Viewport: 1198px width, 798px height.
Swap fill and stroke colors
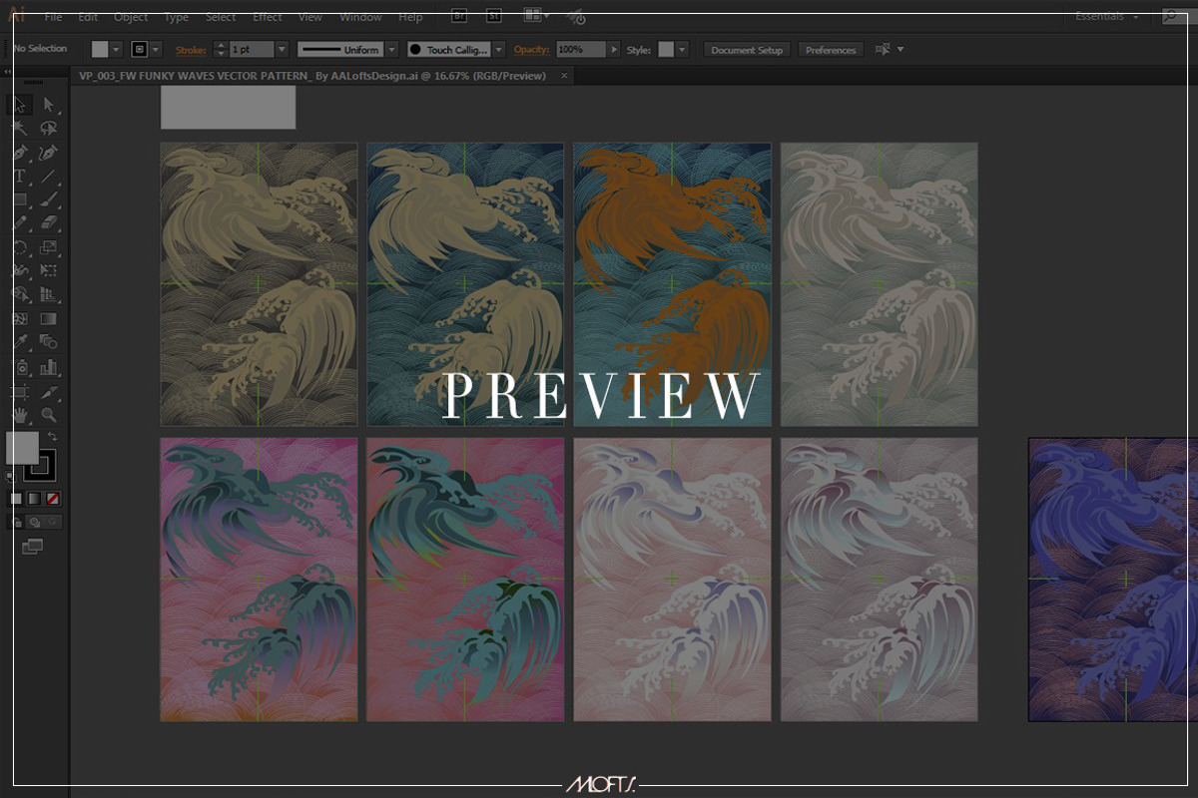(53, 437)
